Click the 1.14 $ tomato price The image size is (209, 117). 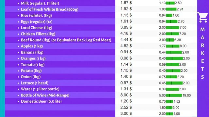click(x=126, y=64)
